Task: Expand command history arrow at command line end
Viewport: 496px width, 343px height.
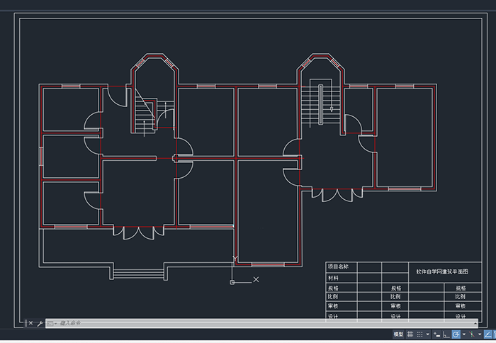Action: (475, 323)
